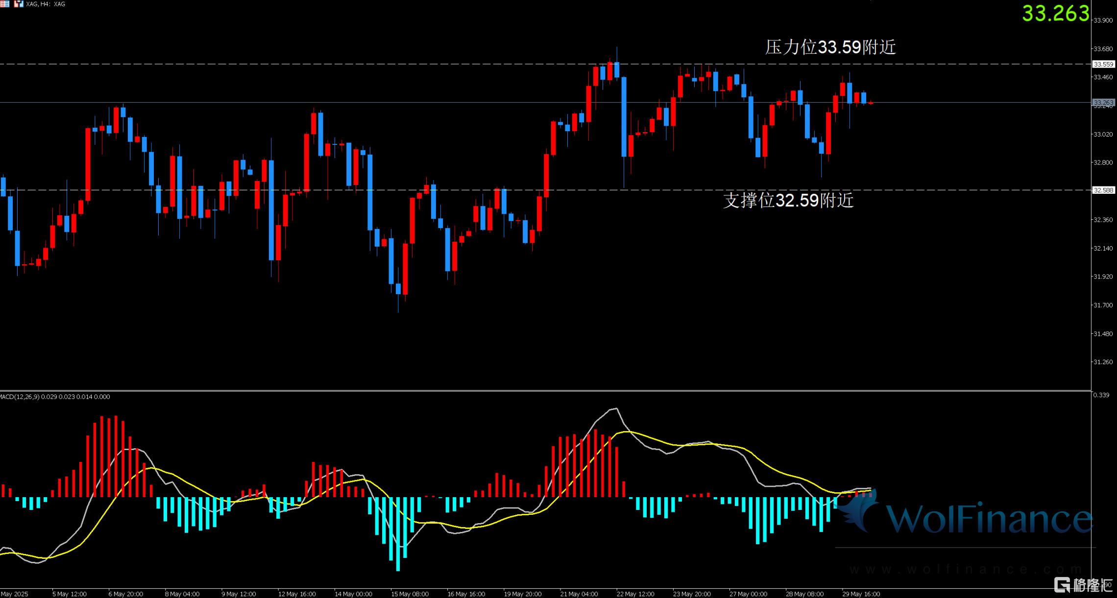The height and width of the screenshot is (598, 1117).
Task: Click the 32.360 price scale label
Action: pyautogui.click(x=1103, y=220)
